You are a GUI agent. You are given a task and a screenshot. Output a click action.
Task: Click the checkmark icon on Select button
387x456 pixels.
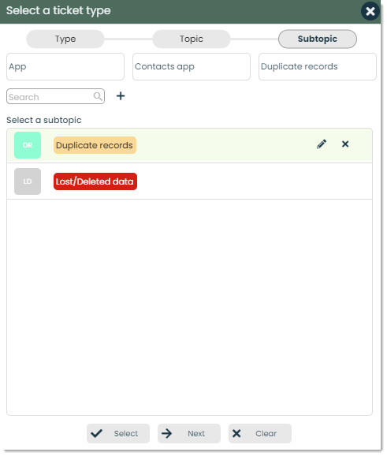96,433
